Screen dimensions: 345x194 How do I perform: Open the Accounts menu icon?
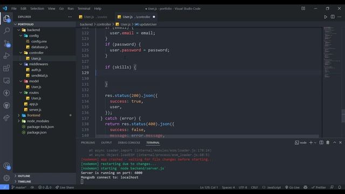coord(6,165)
